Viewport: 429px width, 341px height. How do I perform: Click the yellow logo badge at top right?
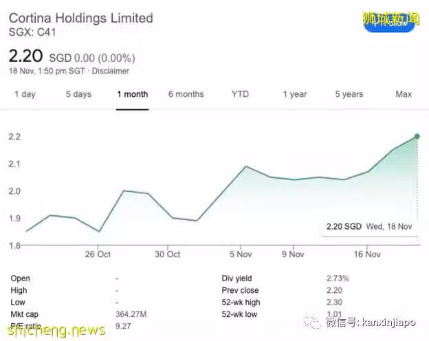(x=390, y=21)
